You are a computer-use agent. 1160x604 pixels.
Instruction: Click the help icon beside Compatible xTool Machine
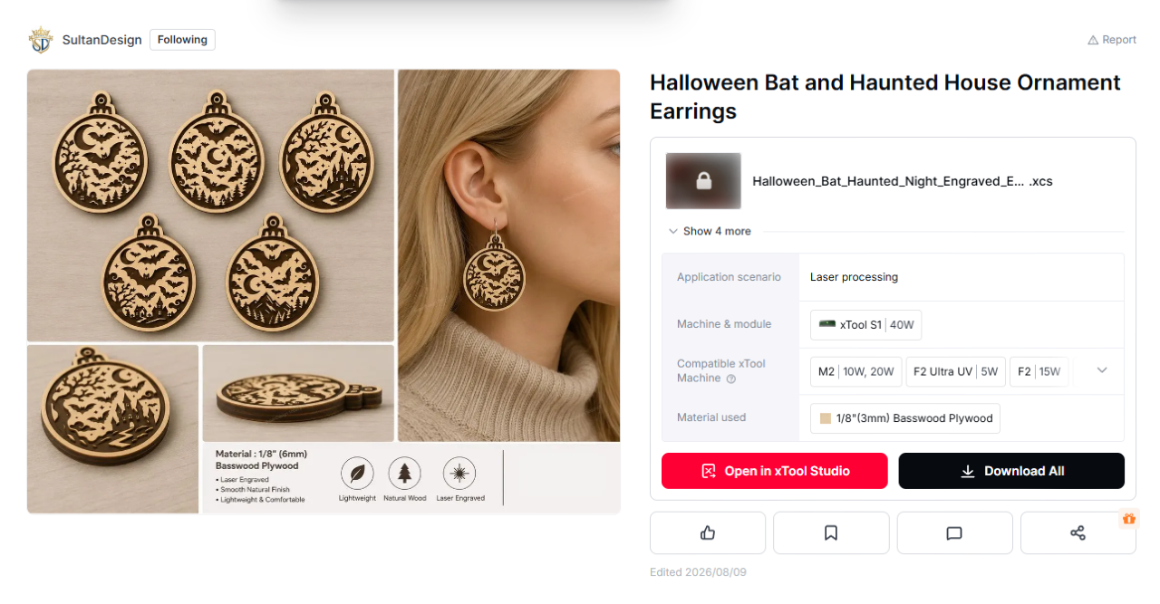(731, 379)
